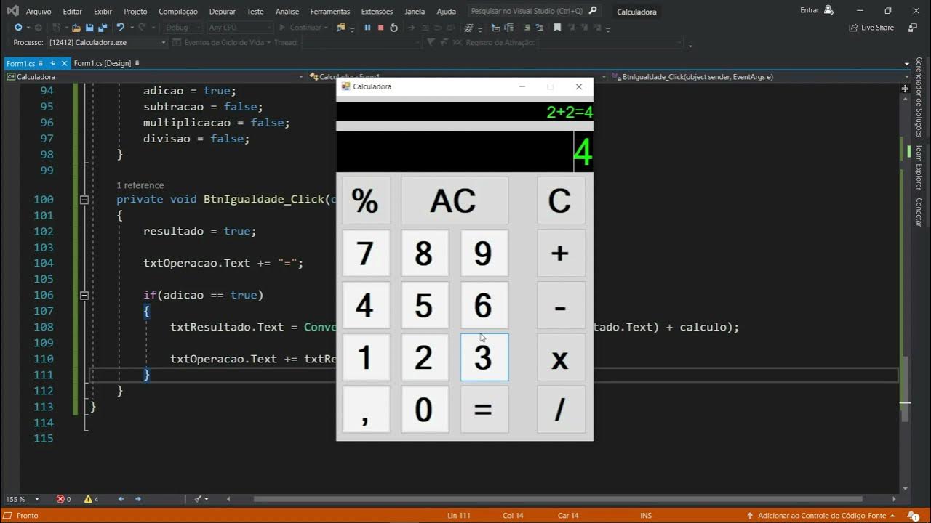Go to the previous issue with the left arrow
Screen dimensions: 931x523
[121, 499]
